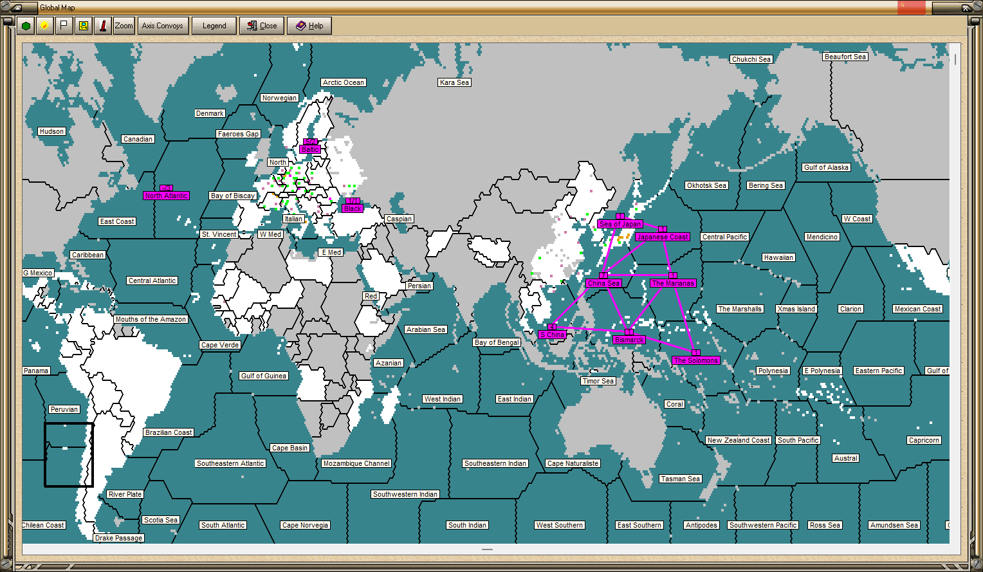Click the Arabian Sea label

click(x=426, y=329)
